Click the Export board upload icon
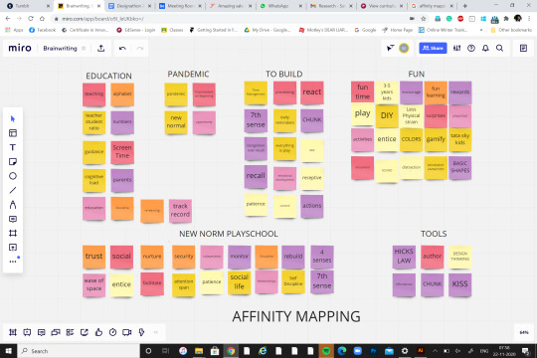Screen dimensions: 537x358 tap(101, 49)
